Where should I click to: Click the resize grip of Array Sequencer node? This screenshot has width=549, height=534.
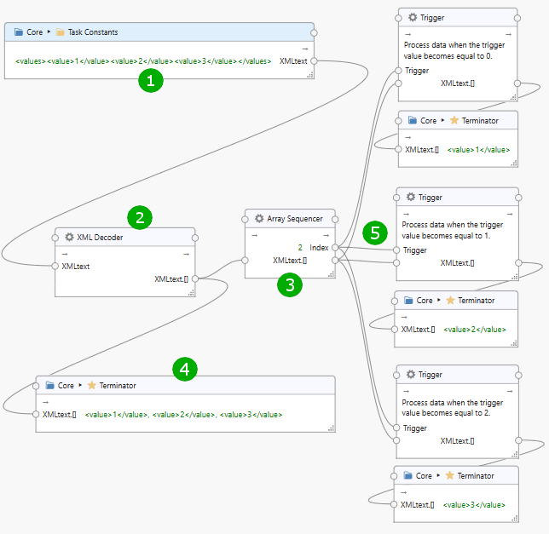pyautogui.click(x=331, y=273)
